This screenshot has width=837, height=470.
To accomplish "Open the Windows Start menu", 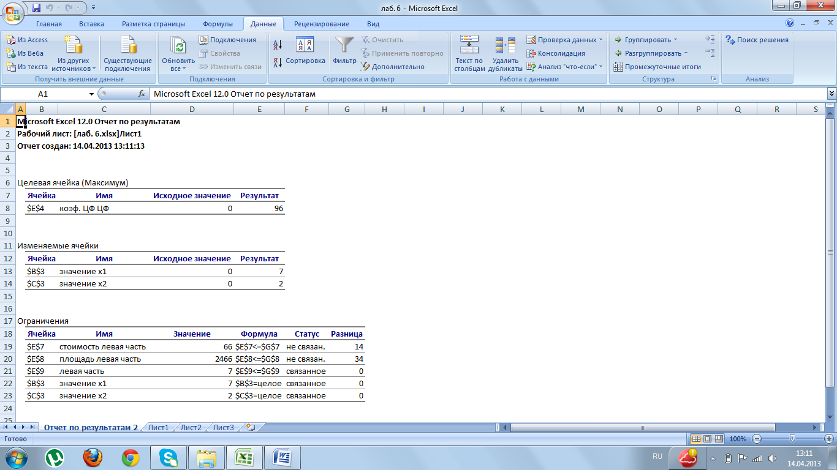I will 17,457.
